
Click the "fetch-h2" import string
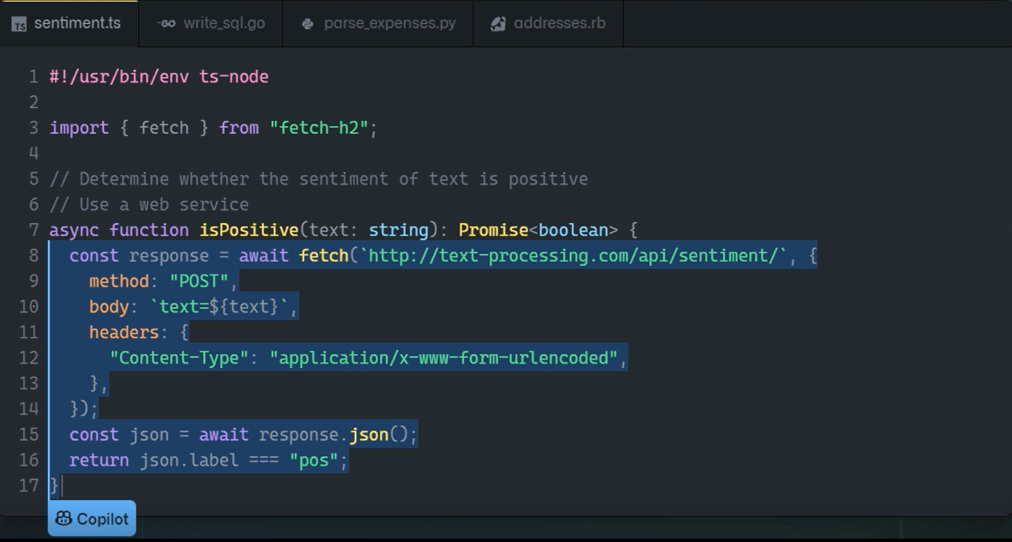(320, 128)
